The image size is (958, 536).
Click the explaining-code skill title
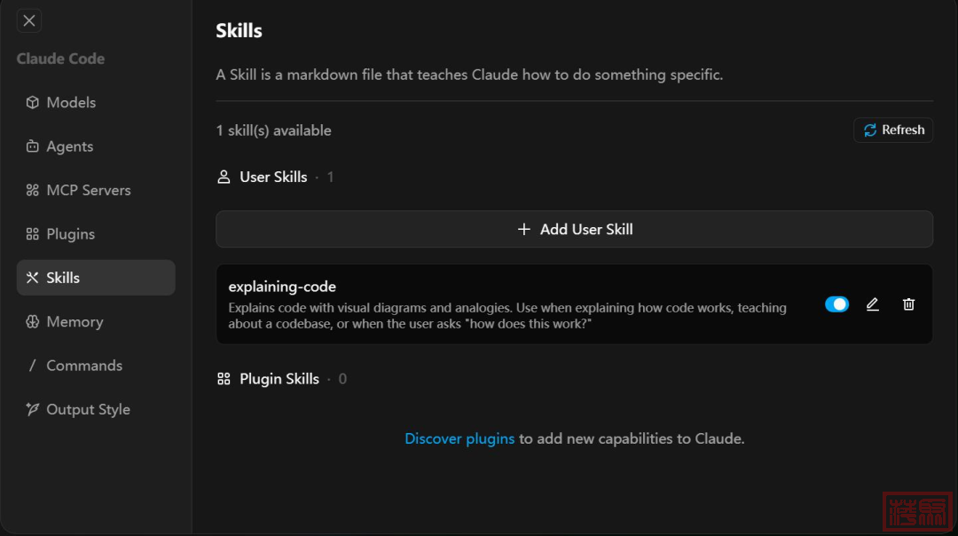tap(282, 287)
